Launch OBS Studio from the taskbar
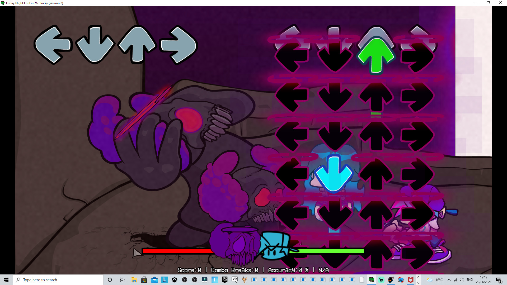 [x=185, y=280]
